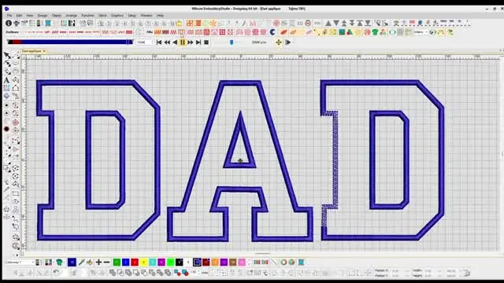Screen dimensions: 504x283
Task: Open the File menu
Action: pos(9,16)
